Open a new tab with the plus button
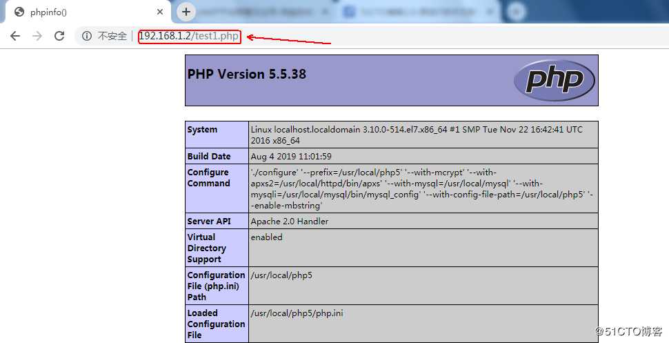The width and height of the screenshot is (669, 343). click(186, 12)
